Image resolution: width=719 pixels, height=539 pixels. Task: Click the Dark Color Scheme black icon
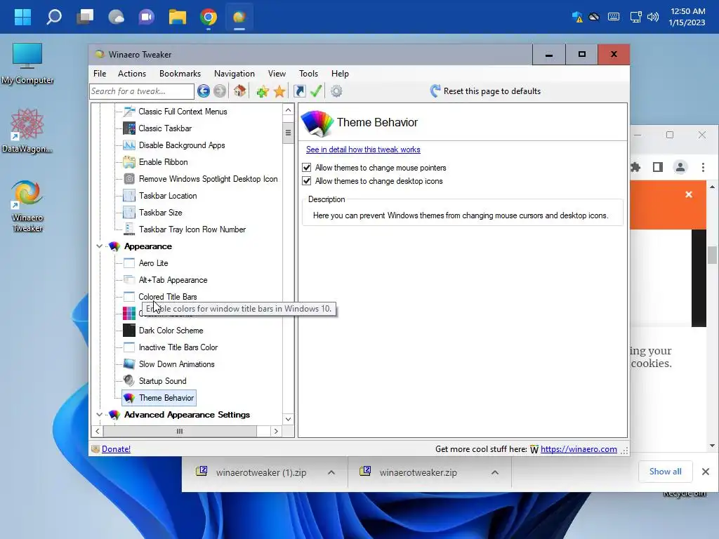(x=129, y=331)
